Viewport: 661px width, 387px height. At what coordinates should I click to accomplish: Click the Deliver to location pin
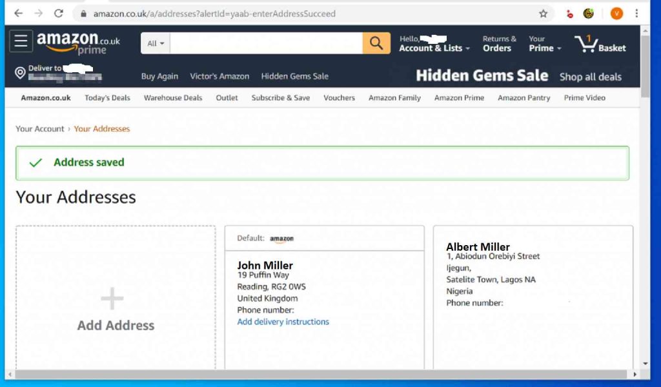pyautogui.click(x=20, y=73)
